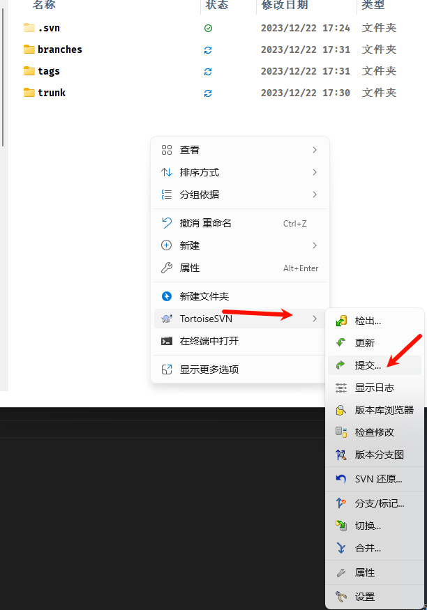Click date 2023/12/22 17:30 of trunk
This screenshot has height=610, width=427.
(306, 93)
